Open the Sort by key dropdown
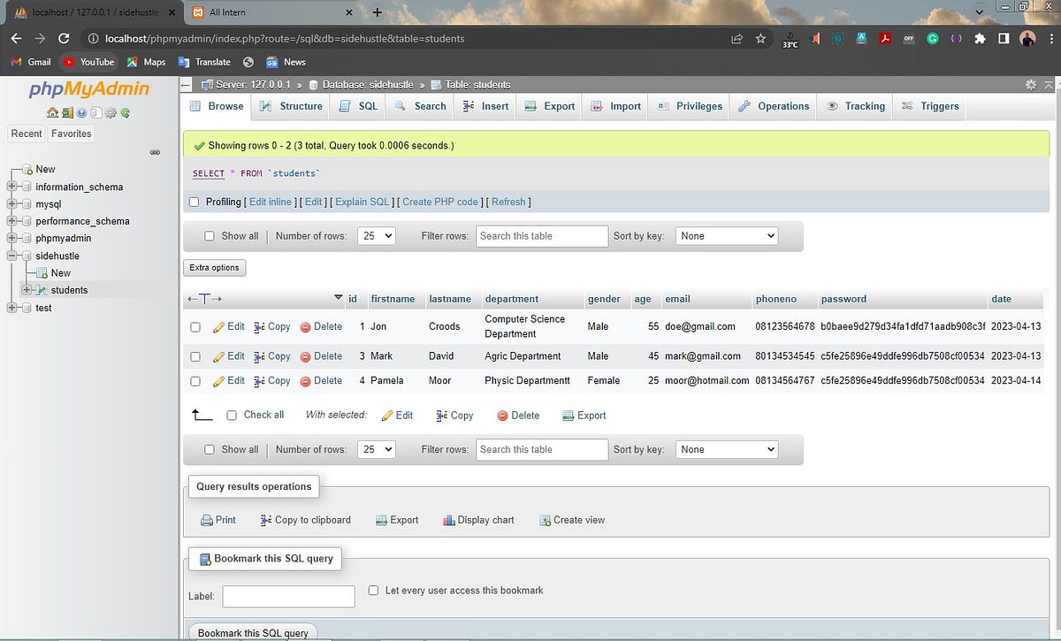Viewport: 1061px width, 641px height. pos(726,235)
